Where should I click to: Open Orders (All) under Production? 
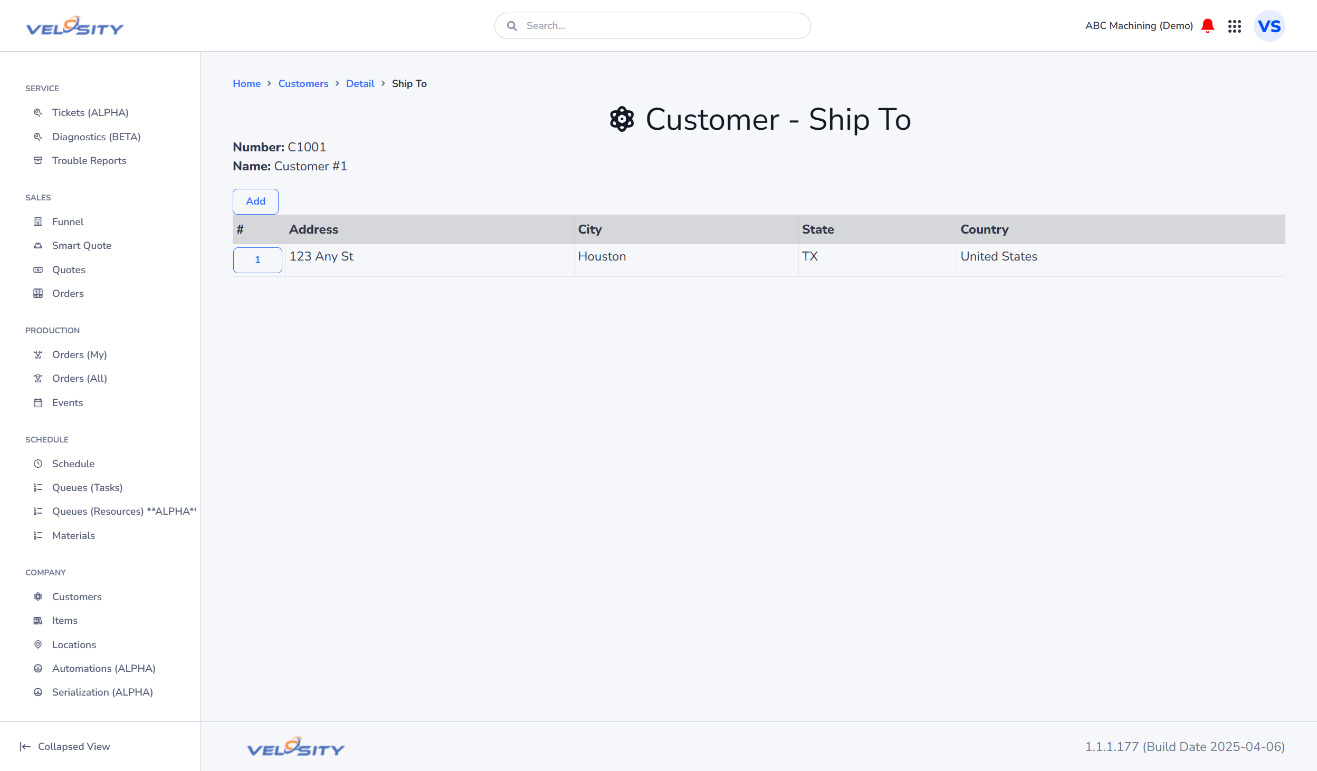(80, 378)
